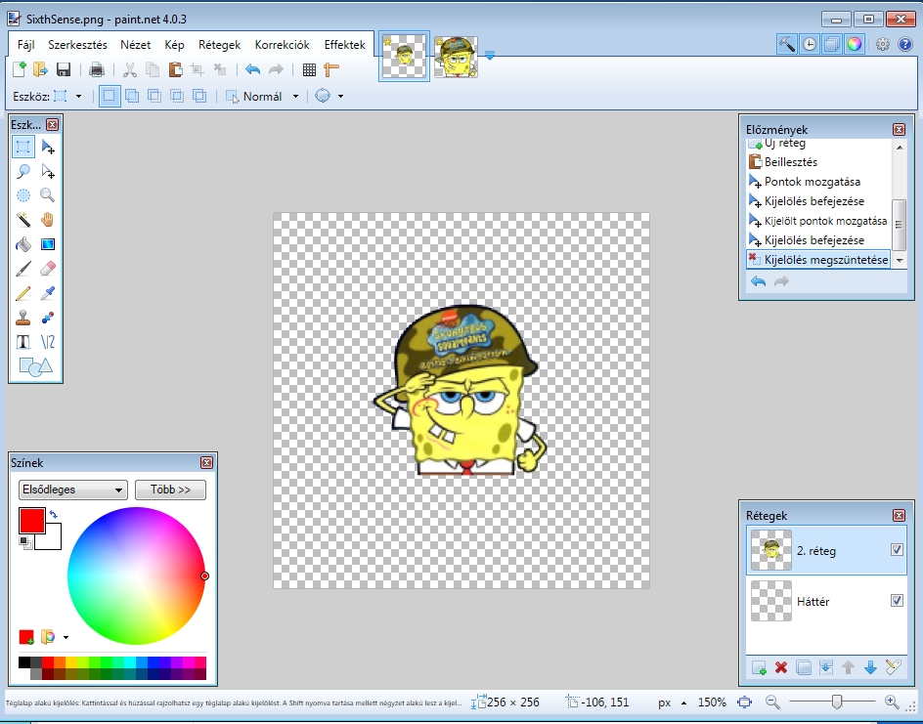Toggle visibility of 2. réteg layer
Viewport: 923px width, 724px height.
[897, 549]
